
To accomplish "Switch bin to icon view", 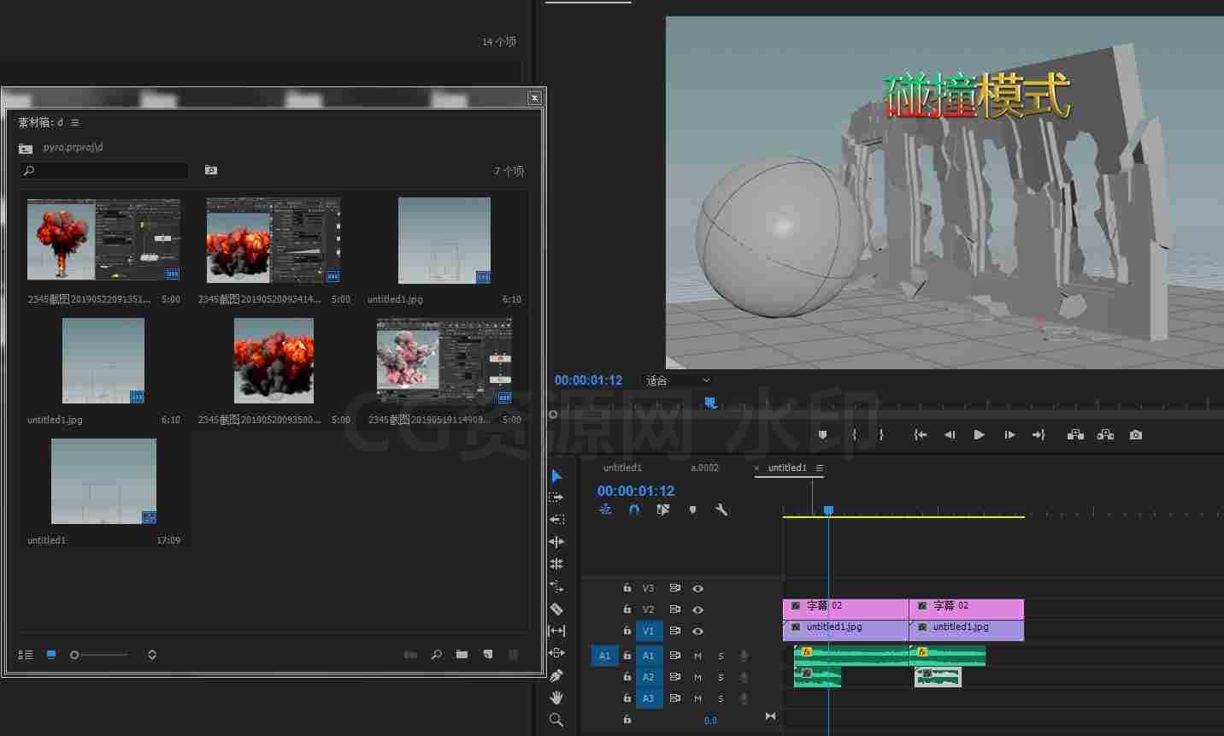I will tap(51, 655).
